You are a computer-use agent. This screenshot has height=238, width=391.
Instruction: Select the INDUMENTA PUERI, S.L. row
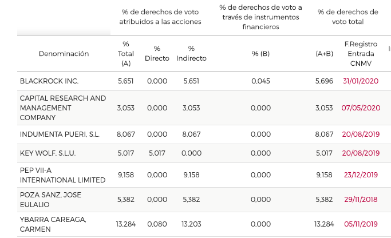60,134
